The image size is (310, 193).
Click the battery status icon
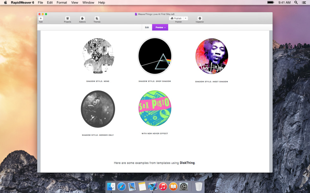270,3
